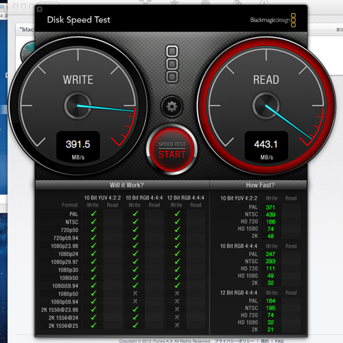Click the 293 NTSC value under 10 Bit RGB
343x343 pixels.
[x=270, y=261]
